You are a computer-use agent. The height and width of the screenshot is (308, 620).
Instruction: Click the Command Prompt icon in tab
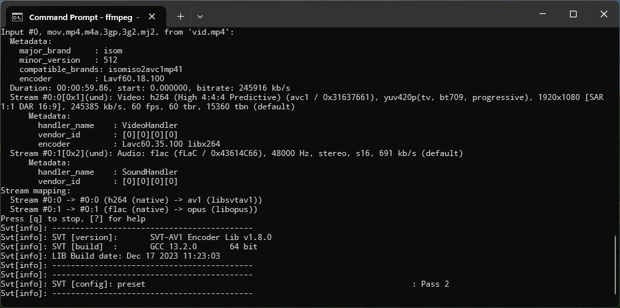17,17
